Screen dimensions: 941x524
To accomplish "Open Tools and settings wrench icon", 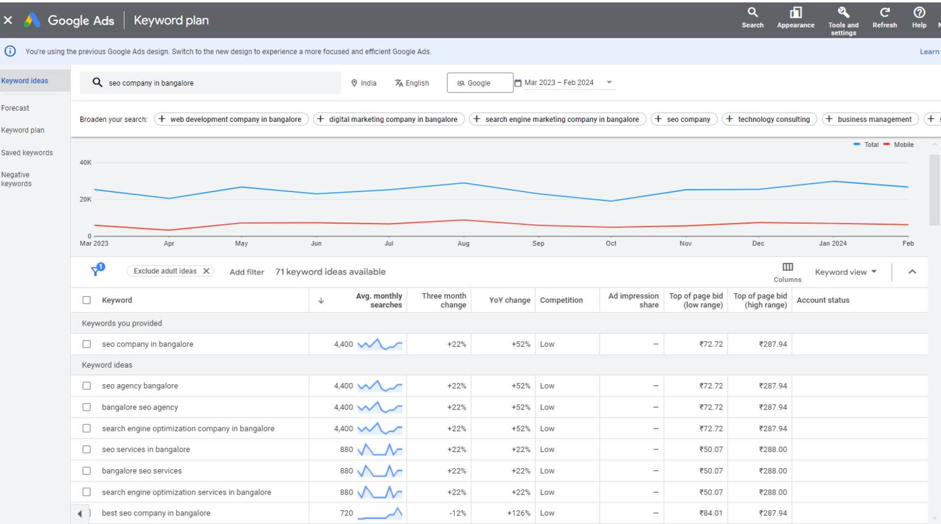I will [843, 20].
